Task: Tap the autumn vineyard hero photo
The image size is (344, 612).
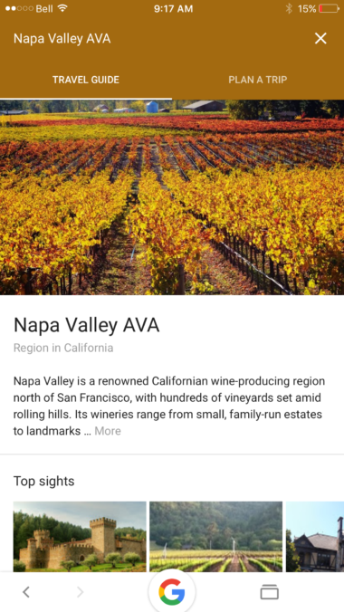Action: [172, 197]
